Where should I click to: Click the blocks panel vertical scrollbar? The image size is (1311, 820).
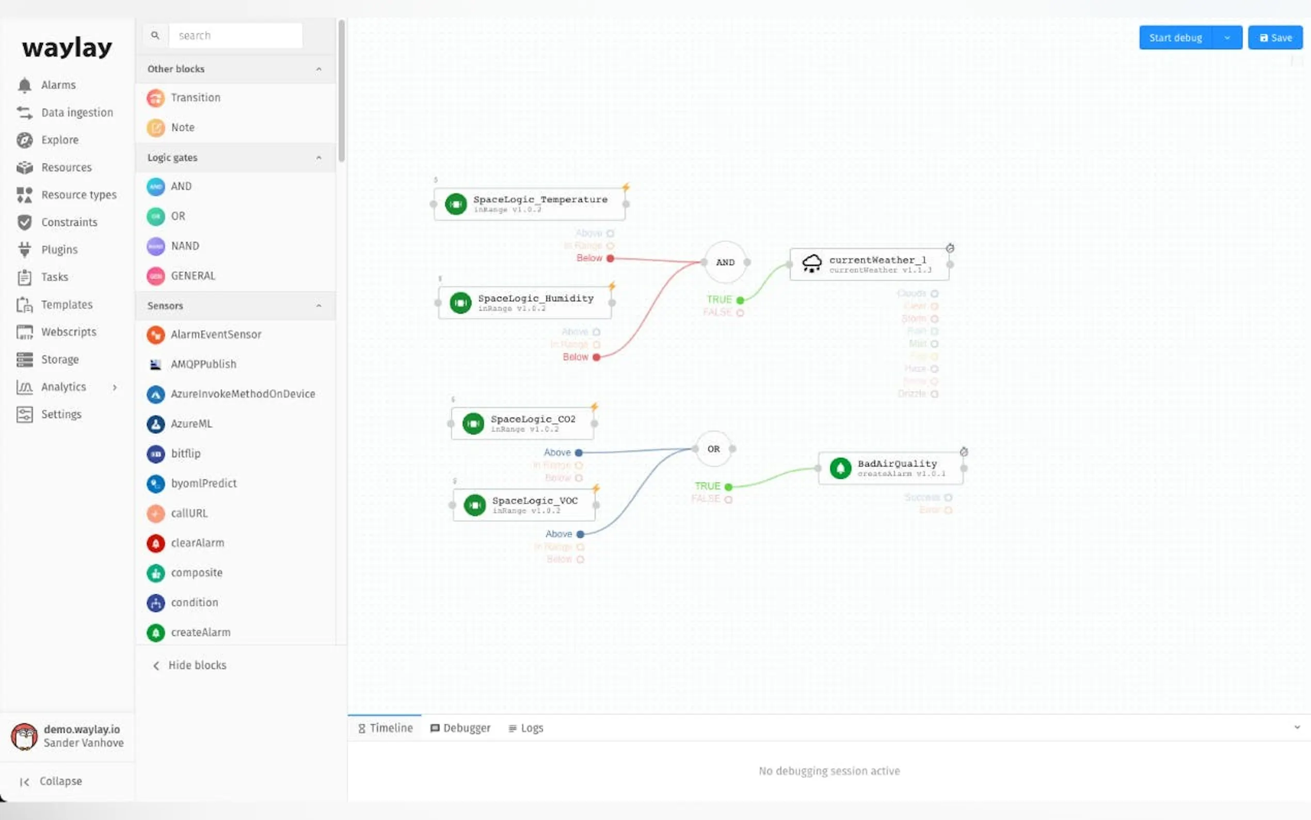[x=342, y=92]
